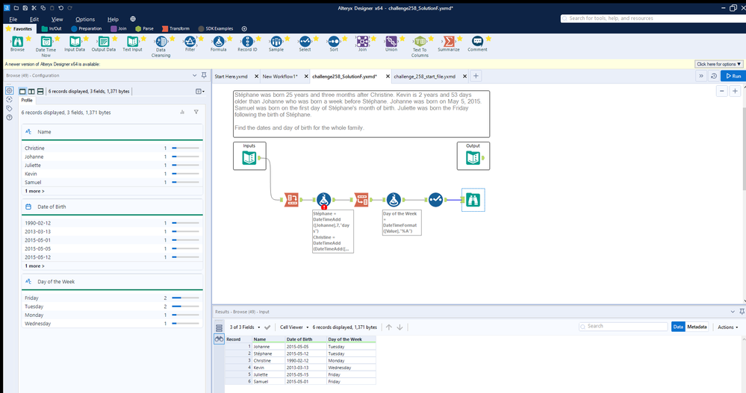Click the Search field in Results
Viewport: 746px width, 393px height.
(x=624, y=327)
